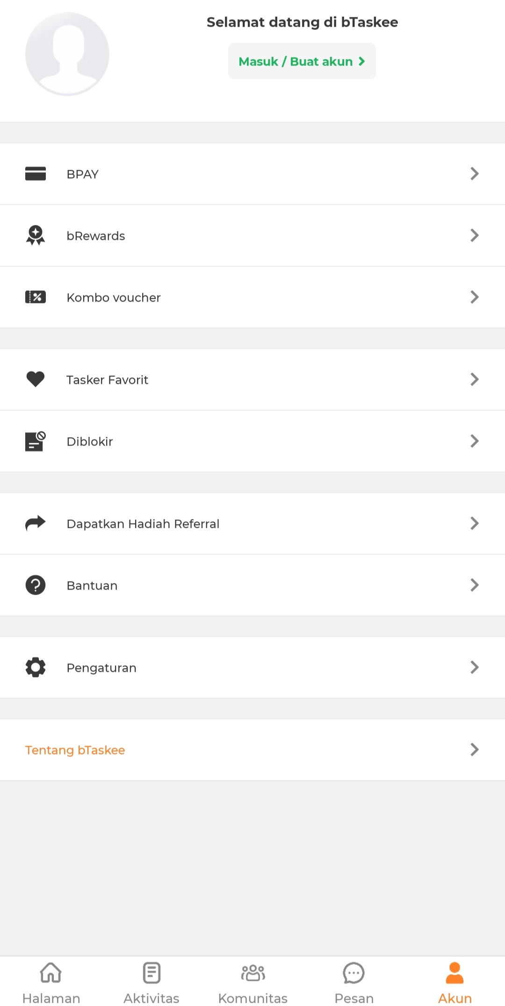Open Tentang bTaskee via its chevron
Image resolution: width=505 pixels, height=1006 pixels.
click(x=475, y=749)
